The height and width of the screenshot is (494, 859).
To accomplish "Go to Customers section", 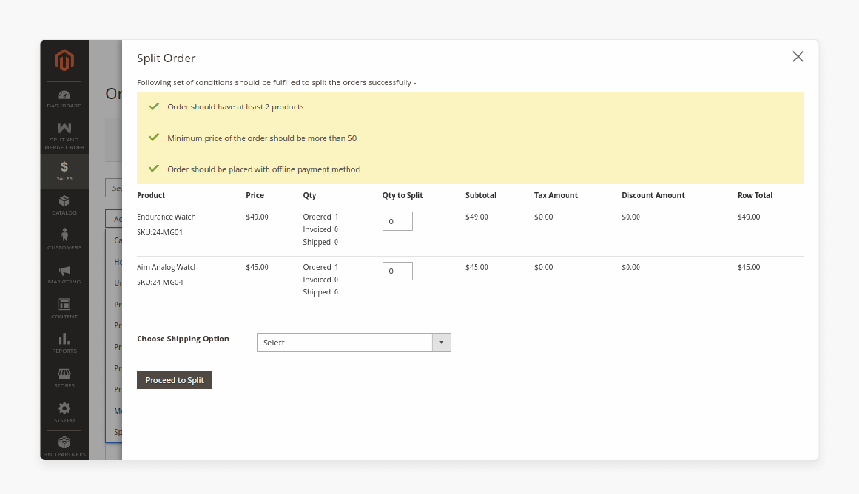I will (64, 239).
